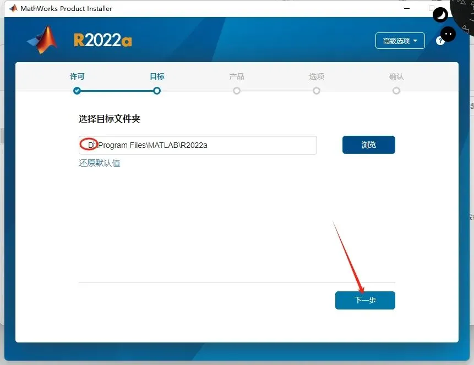
Task: Minimize the installer window
Action: pyautogui.click(x=407, y=8)
